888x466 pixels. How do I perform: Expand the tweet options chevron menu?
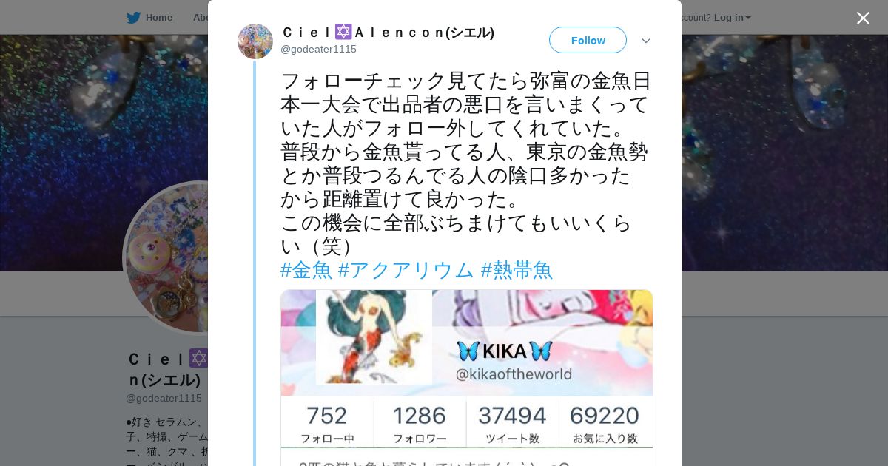645,41
